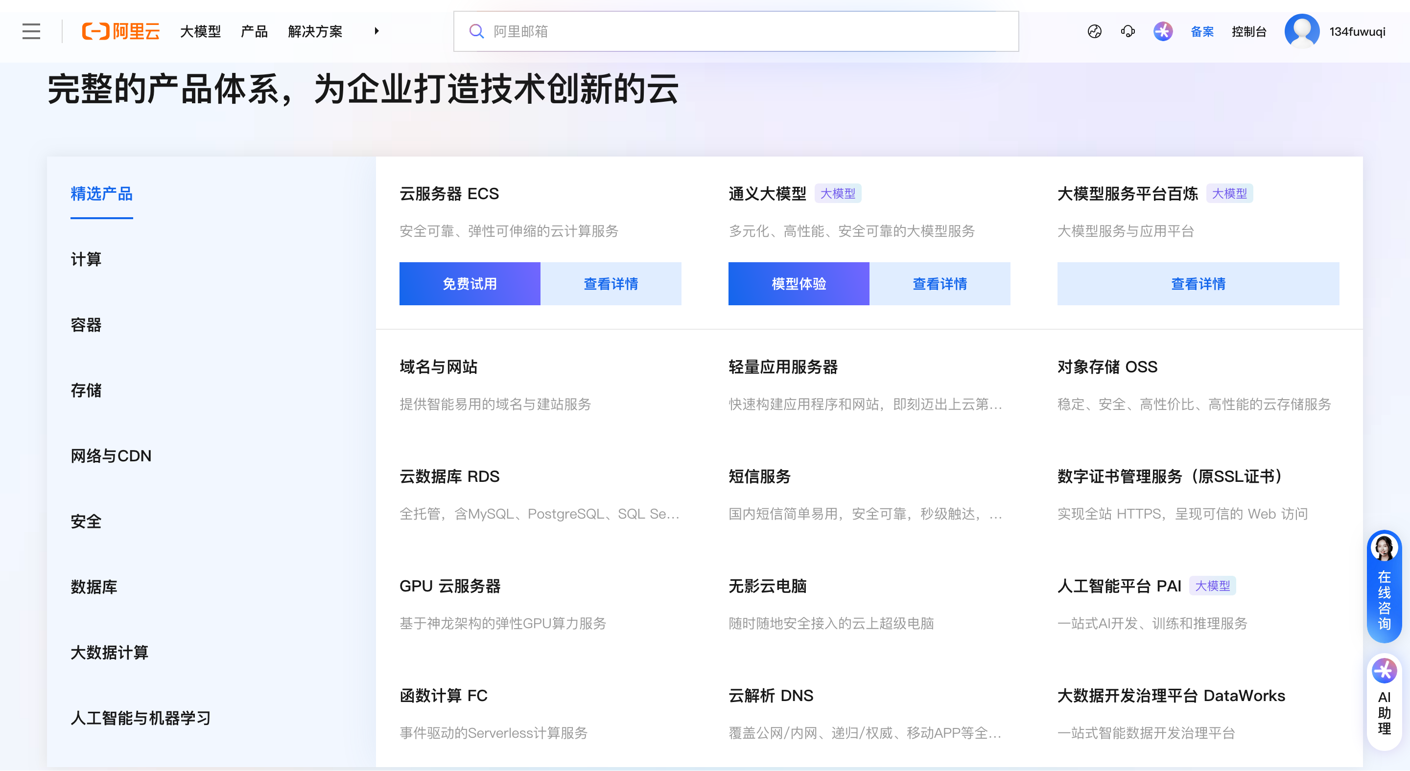Click 模型体验 button for 通义大模型

799,284
